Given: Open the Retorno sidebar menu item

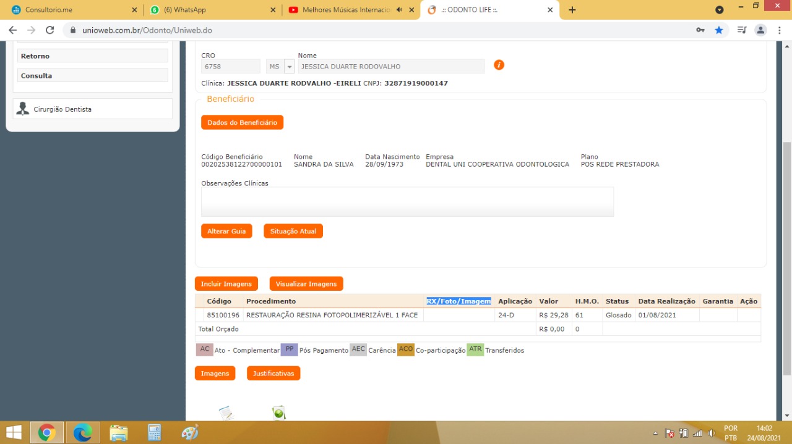Looking at the screenshot, I should click(93, 56).
